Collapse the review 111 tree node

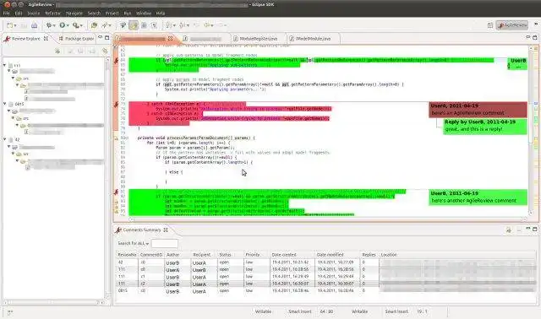5,65
